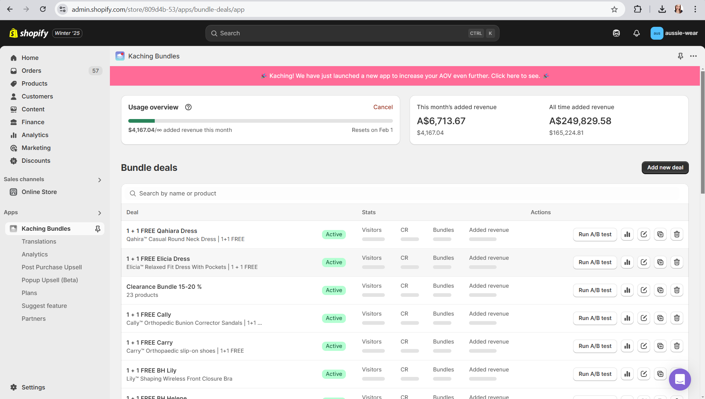Image resolution: width=705 pixels, height=399 pixels.
Task: Click Cancel in Usage overview
Action: pyautogui.click(x=383, y=107)
